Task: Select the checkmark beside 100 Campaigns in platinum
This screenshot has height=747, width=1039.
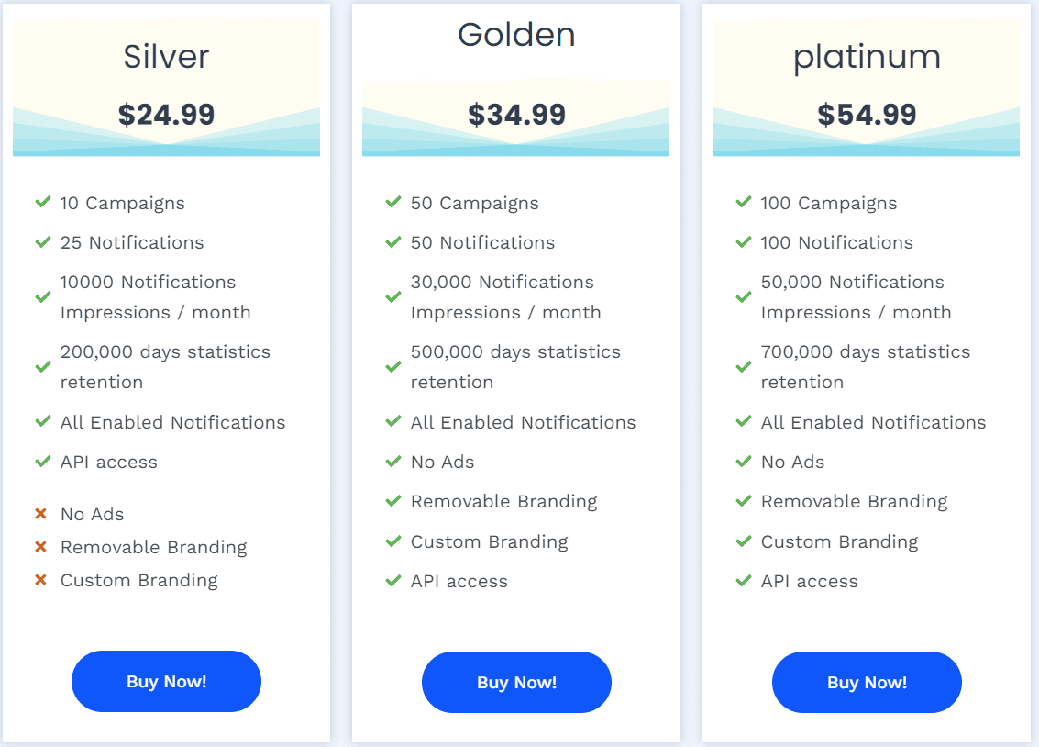Action: 743,204
